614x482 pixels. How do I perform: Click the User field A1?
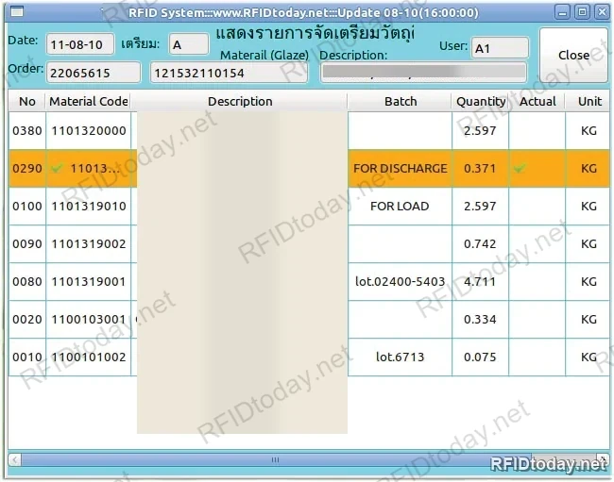(500, 48)
